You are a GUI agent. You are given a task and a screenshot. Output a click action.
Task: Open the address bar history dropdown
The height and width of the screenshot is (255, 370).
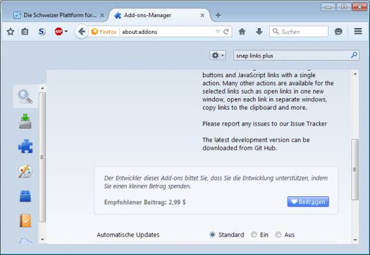(x=218, y=32)
